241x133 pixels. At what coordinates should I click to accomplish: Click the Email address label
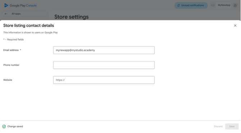tap(11, 50)
